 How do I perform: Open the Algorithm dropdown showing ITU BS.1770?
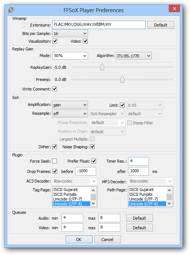pyautogui.click(x=134, y=56)
